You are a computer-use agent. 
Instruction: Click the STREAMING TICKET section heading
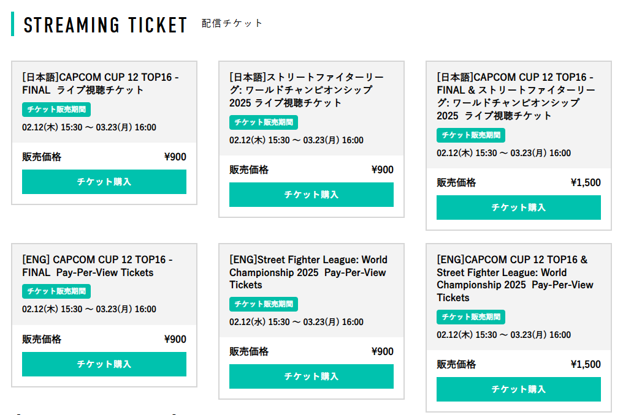coord(105,24)
